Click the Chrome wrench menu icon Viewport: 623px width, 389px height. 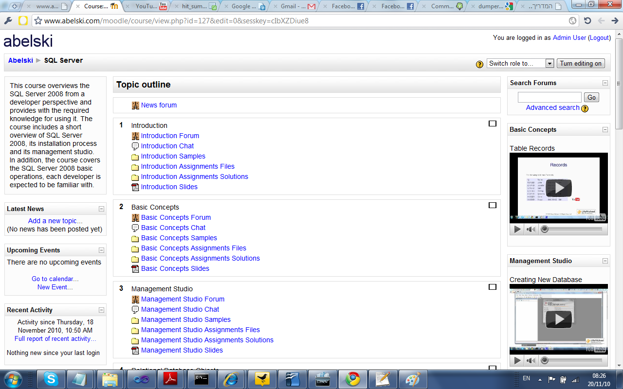[x=8, y=21]
